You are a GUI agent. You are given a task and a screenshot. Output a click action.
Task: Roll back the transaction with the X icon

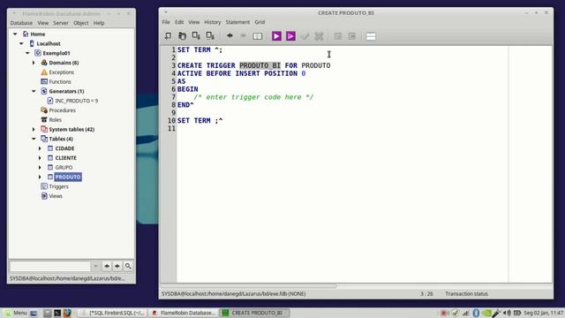pos(319,36)
